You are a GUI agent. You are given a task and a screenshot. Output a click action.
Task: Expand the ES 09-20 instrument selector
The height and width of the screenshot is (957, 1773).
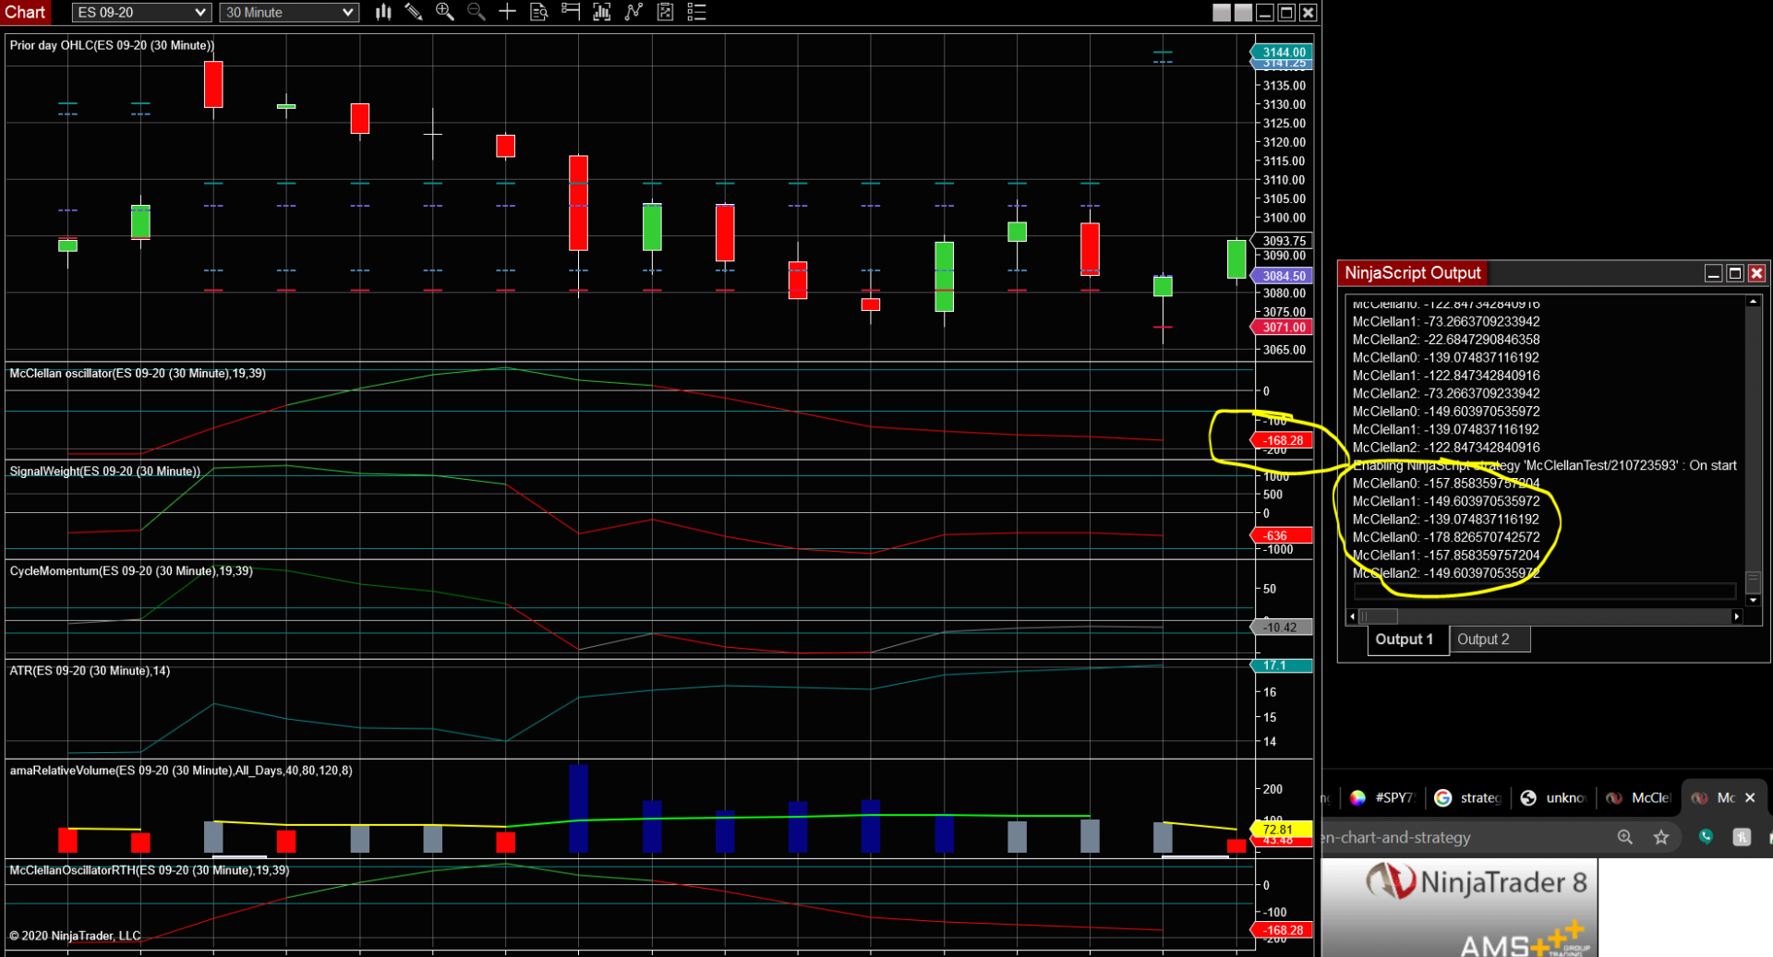click(141, 12)
